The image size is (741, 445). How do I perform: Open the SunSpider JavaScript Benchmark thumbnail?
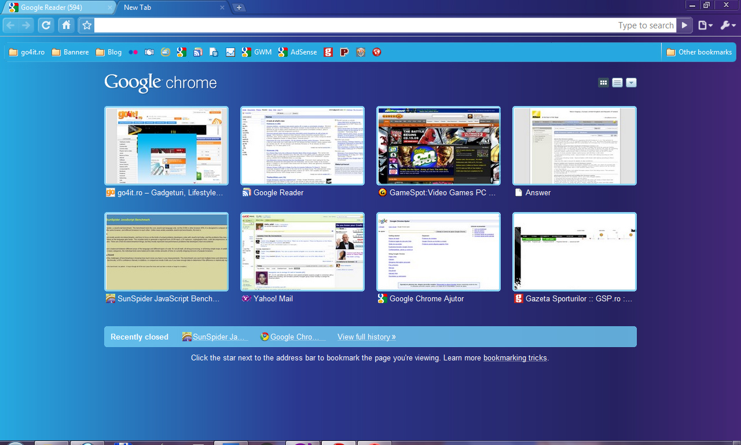167,251
